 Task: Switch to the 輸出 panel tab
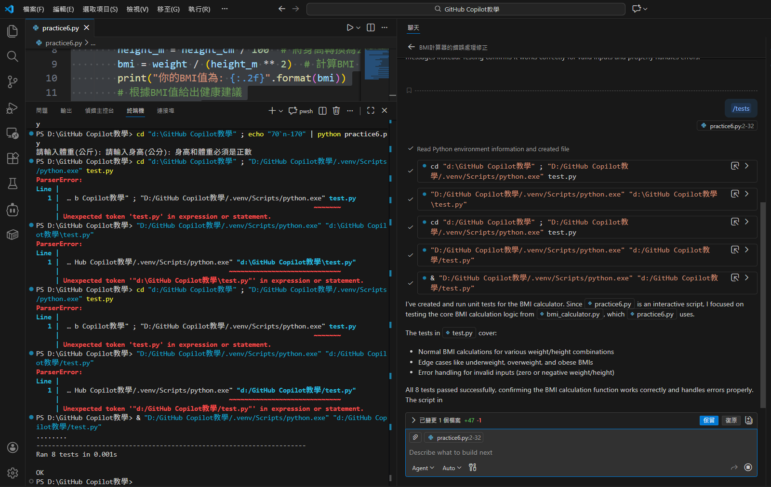pos(66,111)
